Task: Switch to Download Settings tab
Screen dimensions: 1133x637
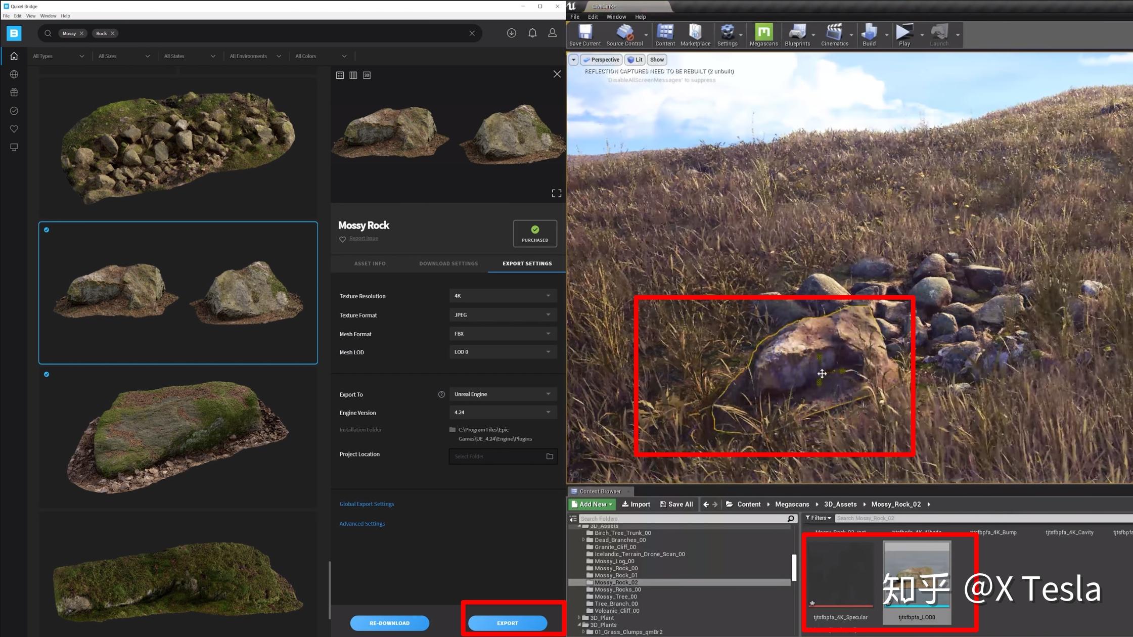Action: coord(448,263)
